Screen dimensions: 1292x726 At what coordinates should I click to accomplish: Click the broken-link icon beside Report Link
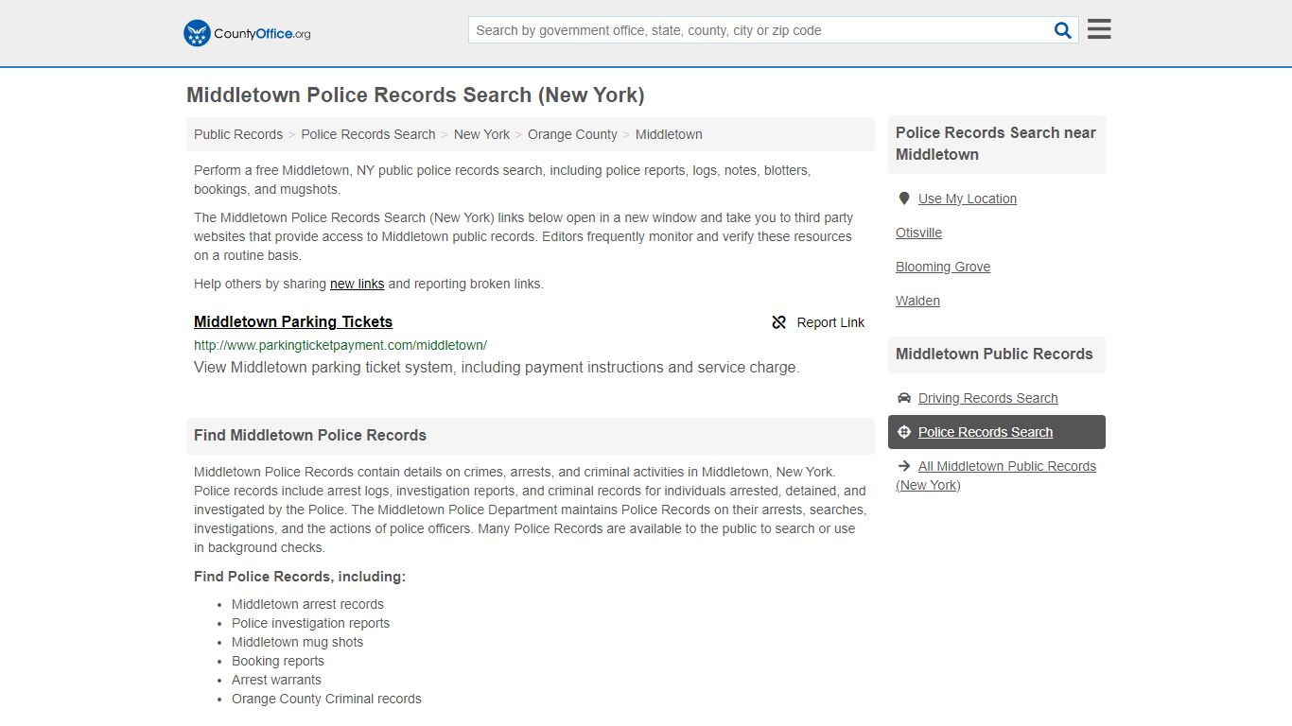[779, 322]
